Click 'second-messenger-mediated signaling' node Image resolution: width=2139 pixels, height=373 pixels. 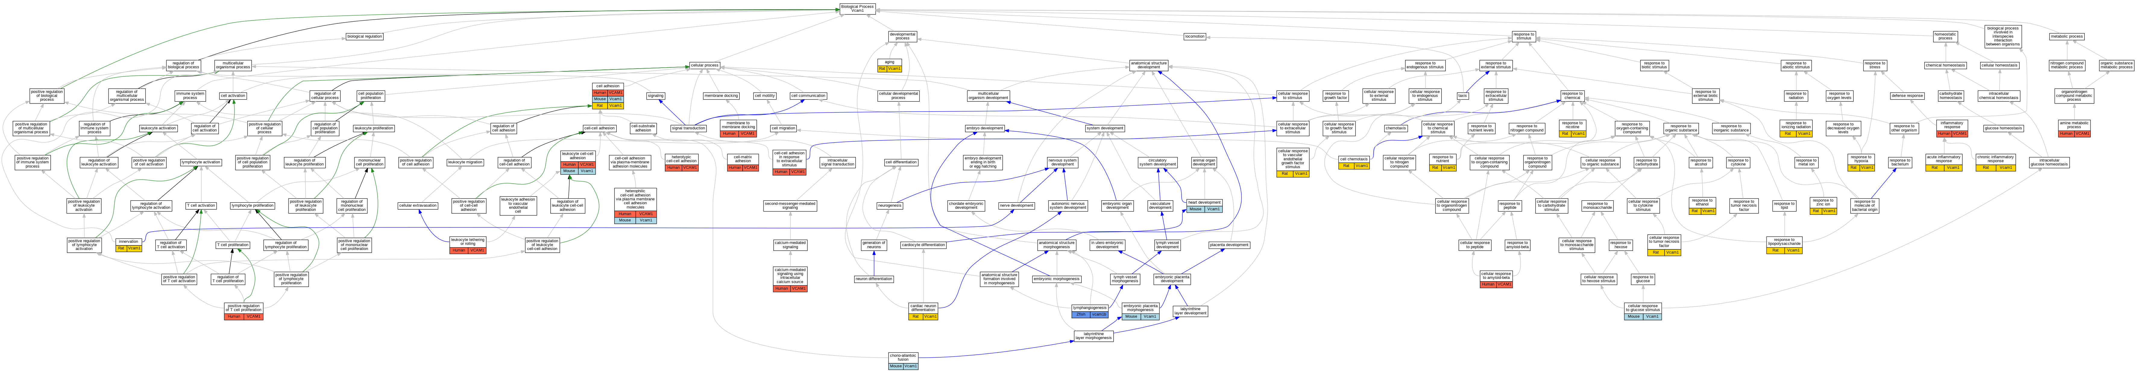[x=791, y=205]
